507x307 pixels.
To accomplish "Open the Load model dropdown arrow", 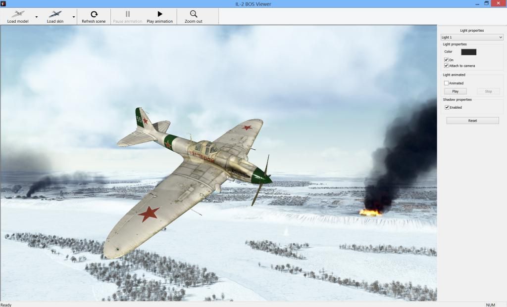I will click(x=36, y=16).
